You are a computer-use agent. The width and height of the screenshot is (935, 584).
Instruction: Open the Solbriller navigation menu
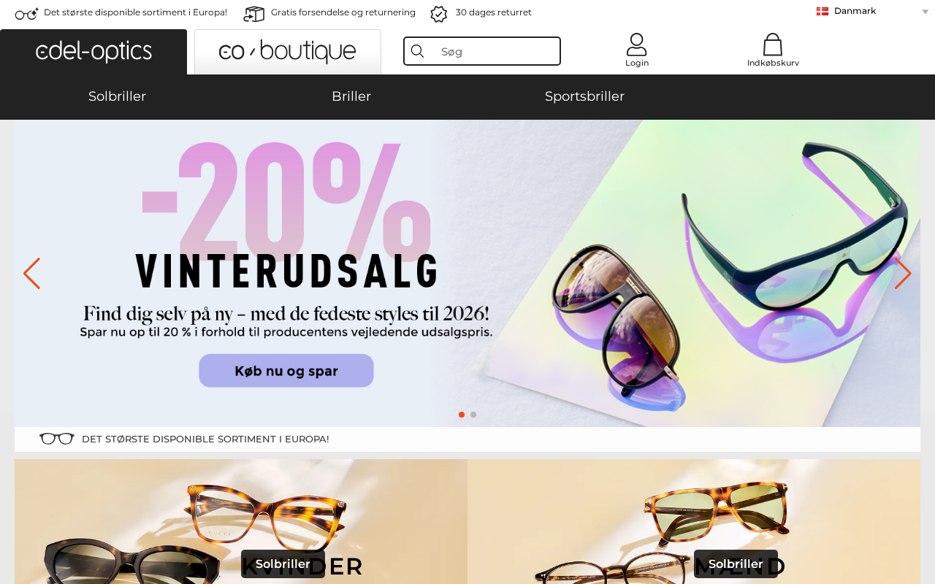tap(117, 96)
